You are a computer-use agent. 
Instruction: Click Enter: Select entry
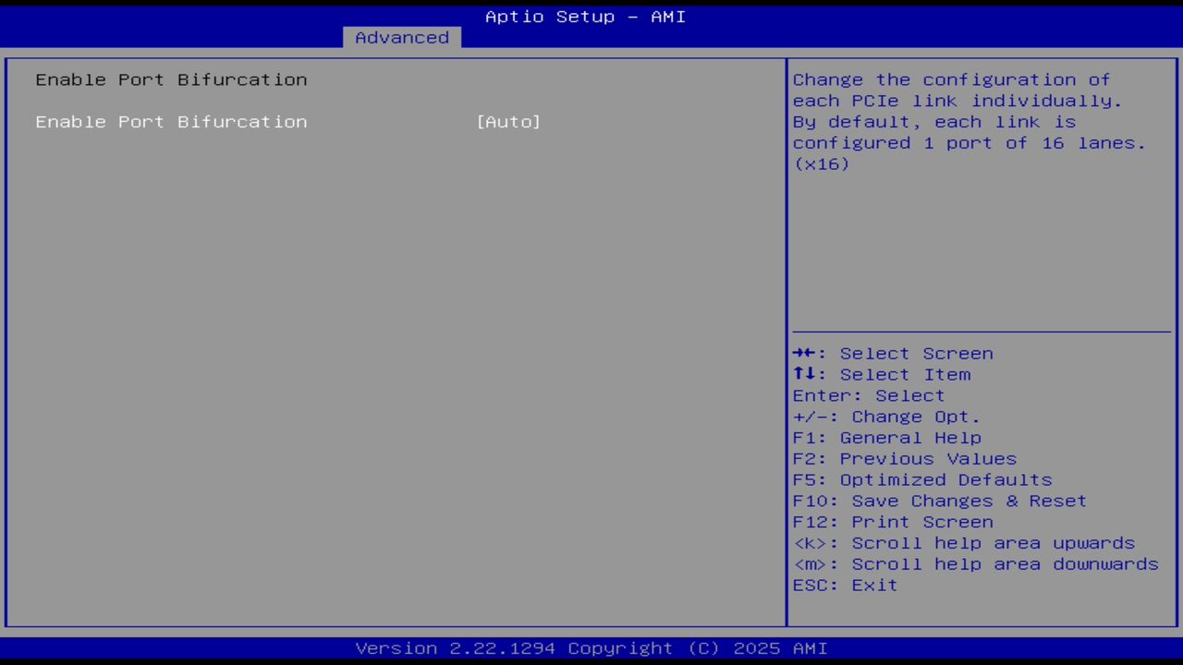(x=868, y=395)
